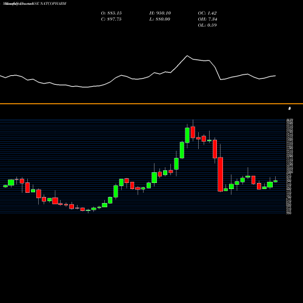The width and height of the screenshot is (303, 303).
Task: Select the low value L: 880.00
Action: [x=159, y=19]
